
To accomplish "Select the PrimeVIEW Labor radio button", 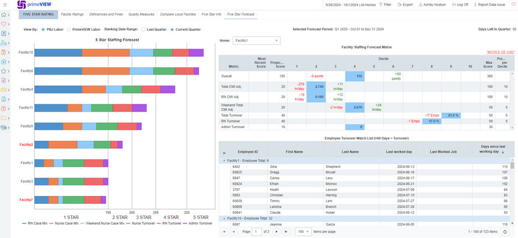I will click(69, 29).
